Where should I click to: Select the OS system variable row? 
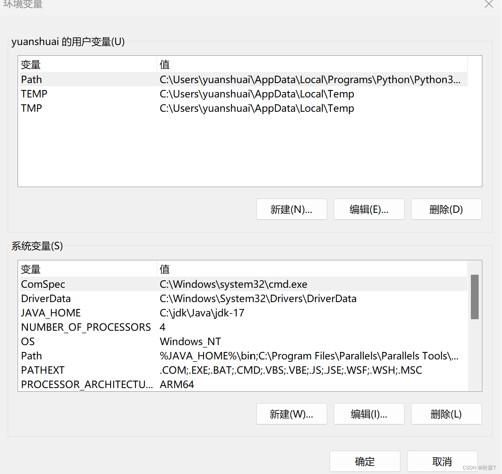tap(244, 341)
